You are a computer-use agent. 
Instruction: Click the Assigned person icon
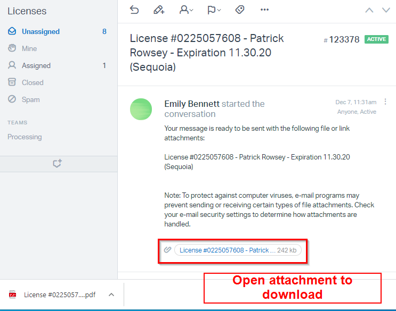pyautogui.click(x=12, y=65)
